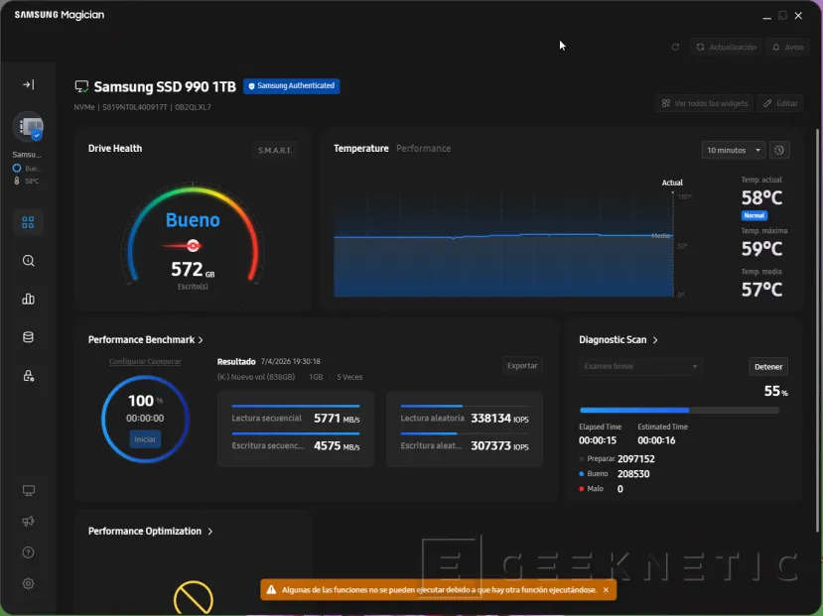823x616 pixels.
Task: Click the computer icon beside drive title
Action: coord(81,86)
